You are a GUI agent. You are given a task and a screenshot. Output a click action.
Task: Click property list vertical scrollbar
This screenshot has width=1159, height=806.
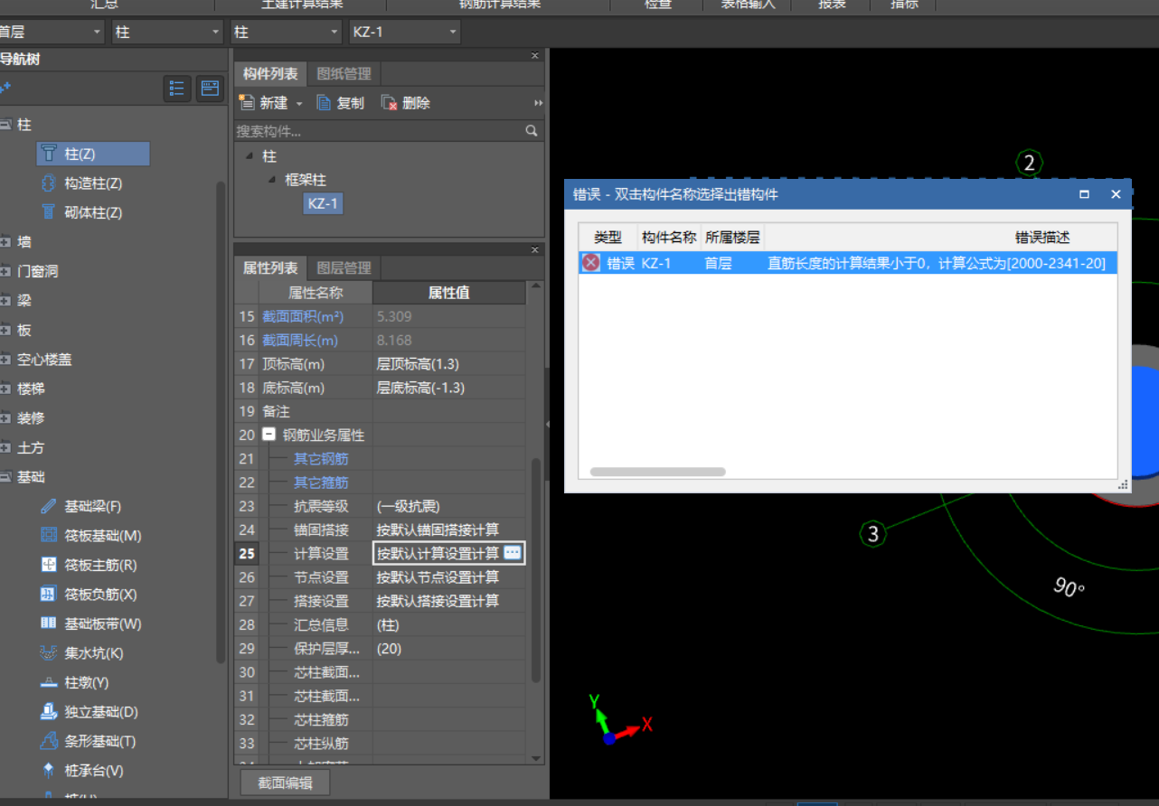click(x=535, y=569)
